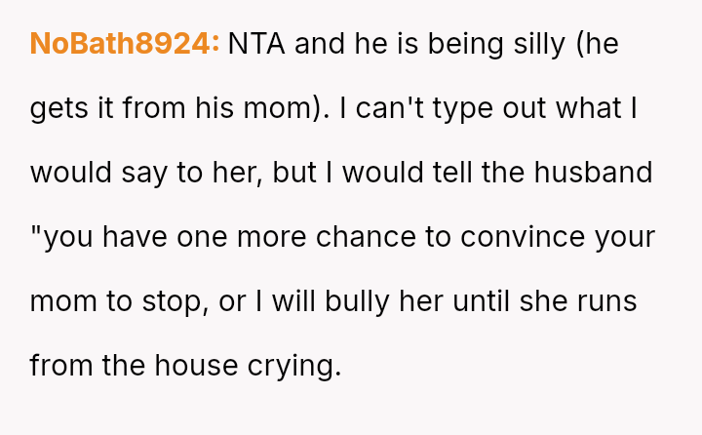Open the NoBath8924 username link
Viewport: 702px width, 435px height.
[125, 44]
